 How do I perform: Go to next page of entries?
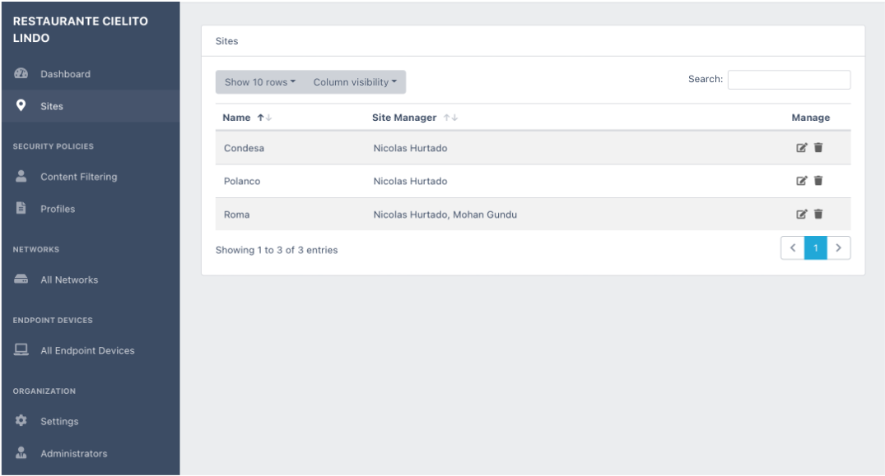839,247
